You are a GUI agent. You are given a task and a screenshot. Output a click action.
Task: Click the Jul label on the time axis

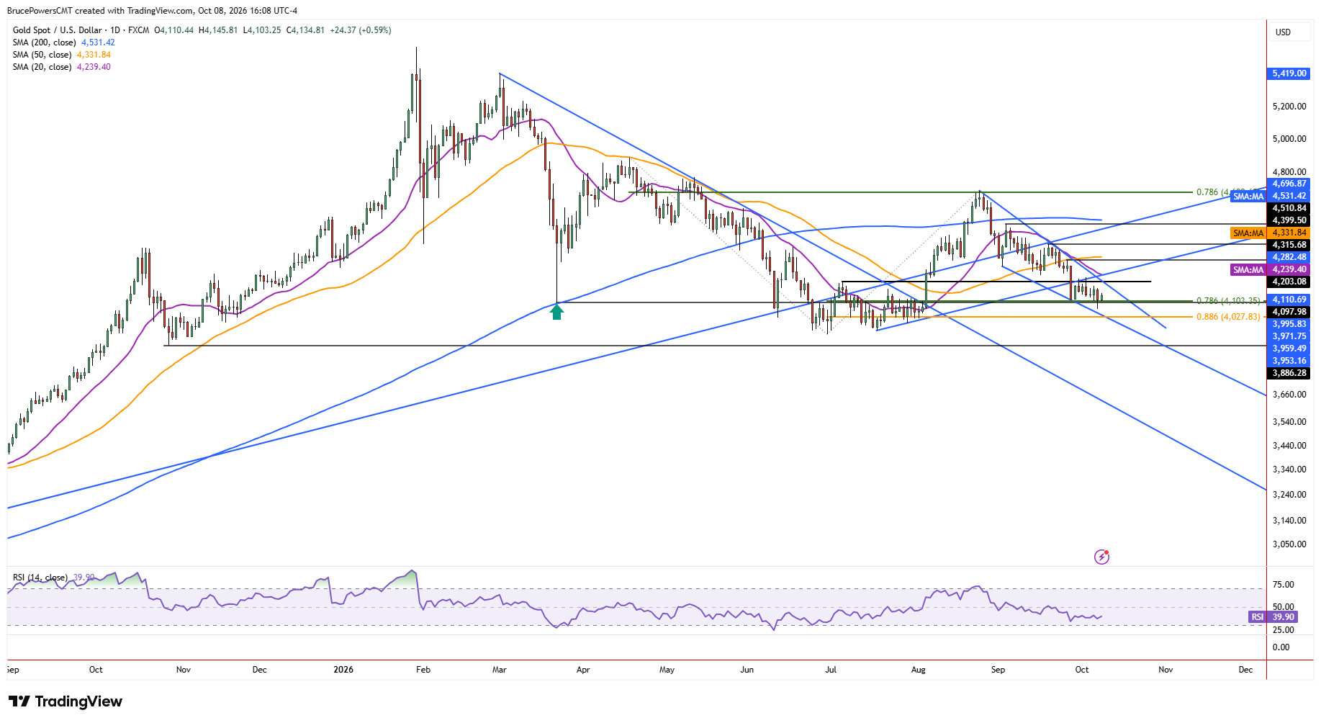click(x=831, y=670)
